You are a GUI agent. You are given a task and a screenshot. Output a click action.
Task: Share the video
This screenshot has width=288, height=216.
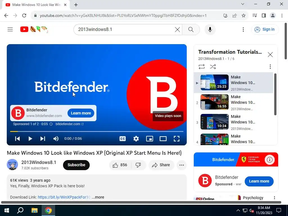pyautogui.click(x=161, y=165)
